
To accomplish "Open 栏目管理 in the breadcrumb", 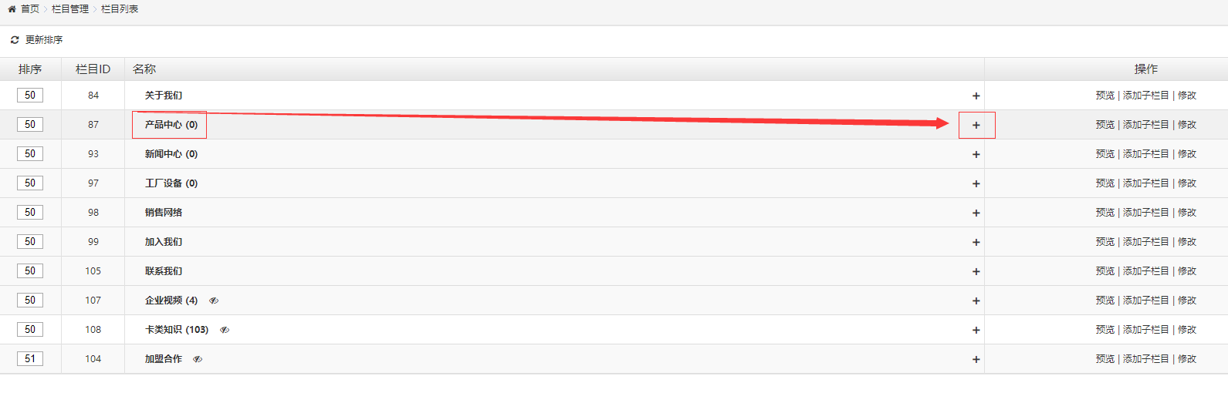I will coord(70,9).
